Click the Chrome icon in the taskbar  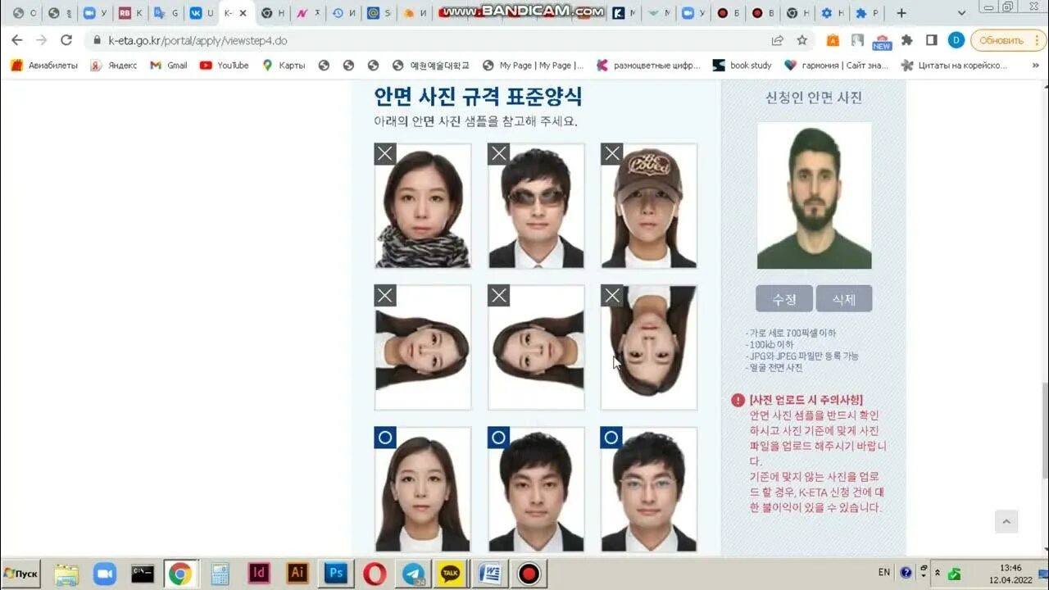tap(180, 574)
